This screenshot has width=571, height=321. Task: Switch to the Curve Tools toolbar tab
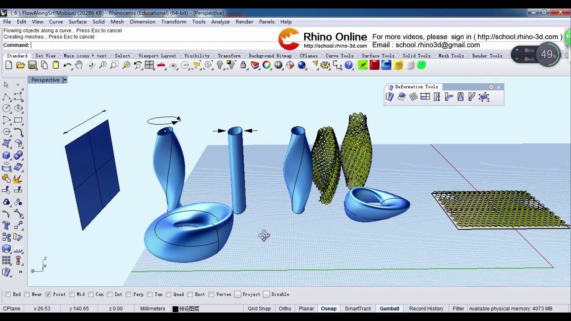tap(339, 56)
